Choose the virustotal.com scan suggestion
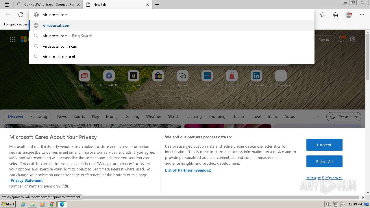The image size is (370, 208). (172, 46)
